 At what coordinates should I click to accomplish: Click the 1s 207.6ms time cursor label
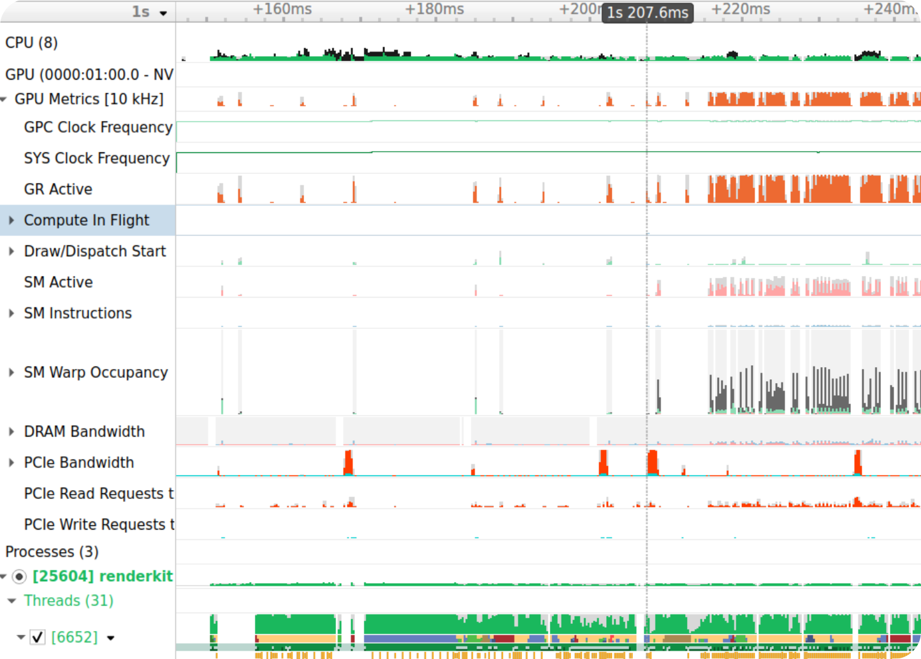point(647,13)
